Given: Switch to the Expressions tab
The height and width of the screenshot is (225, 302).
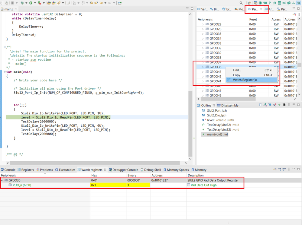Looking at the screenshot, I should click(227, 9).
